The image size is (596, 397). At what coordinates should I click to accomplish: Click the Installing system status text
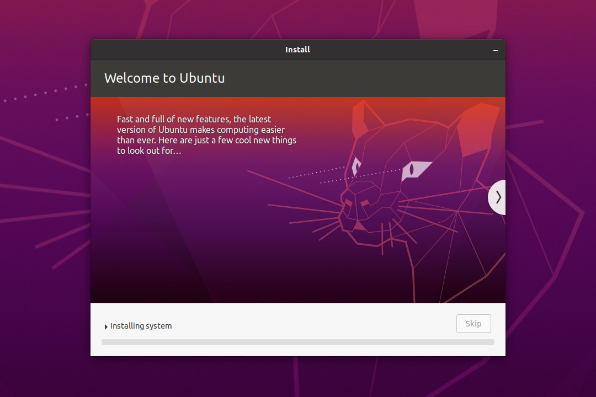(x=141, y=326)
